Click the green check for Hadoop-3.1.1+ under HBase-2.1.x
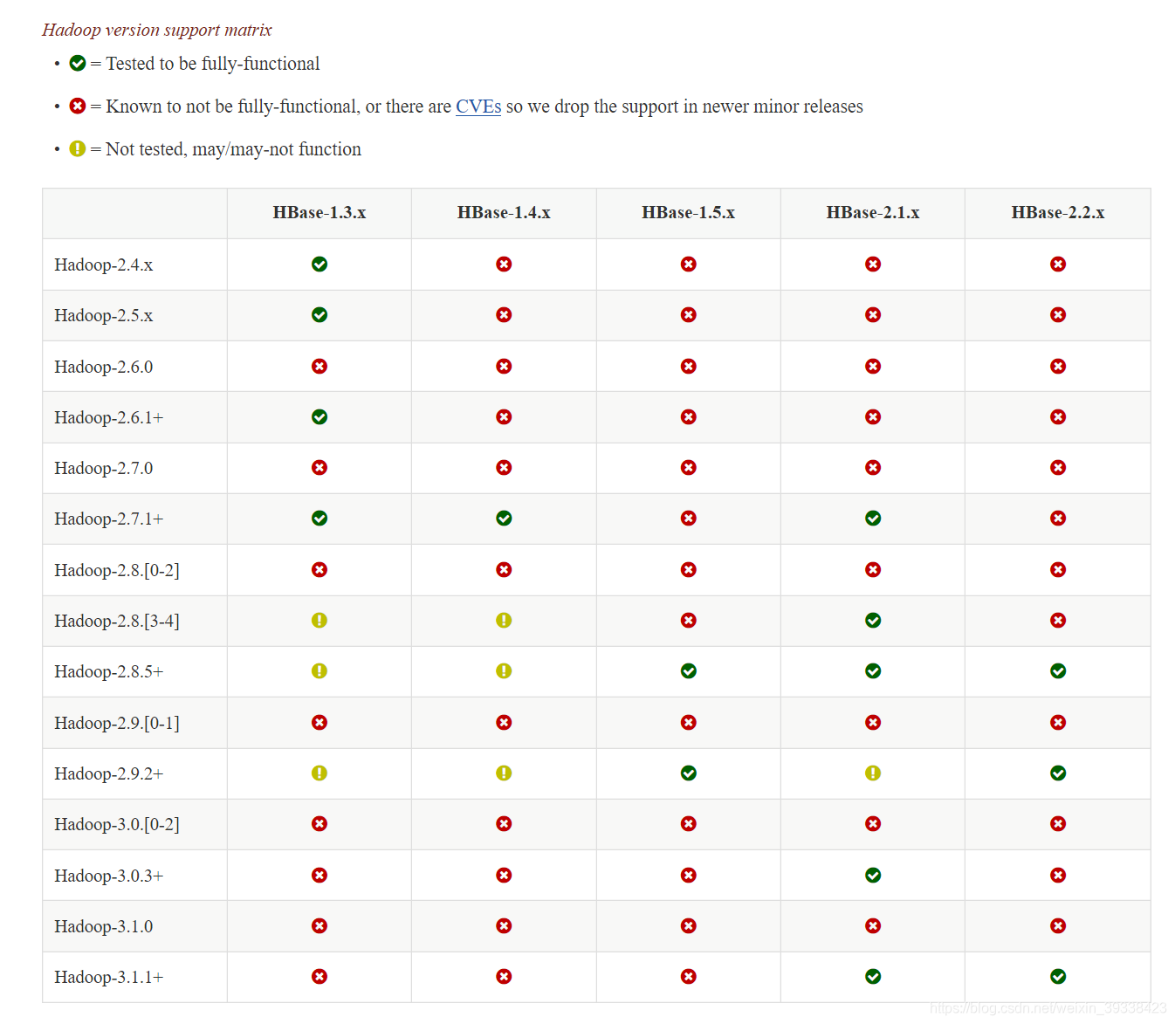 pos(873,976)
